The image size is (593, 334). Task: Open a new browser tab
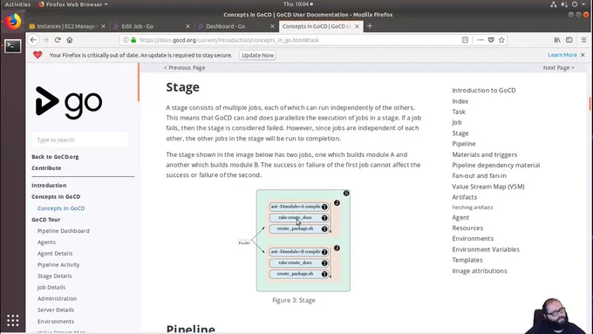(370, 26)
